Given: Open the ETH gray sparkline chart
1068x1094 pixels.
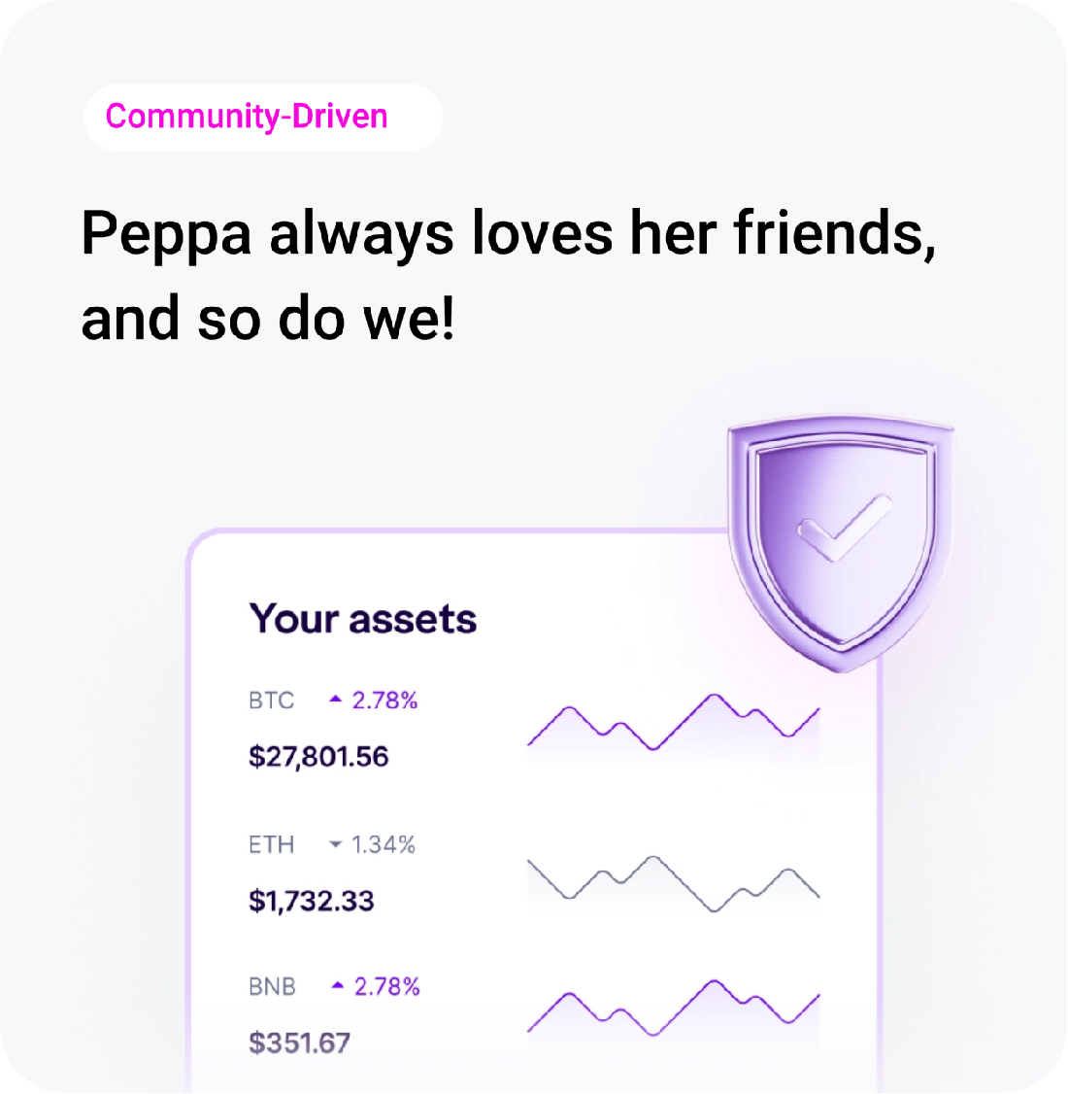Looking at the screenshot, I should point(674,884).
